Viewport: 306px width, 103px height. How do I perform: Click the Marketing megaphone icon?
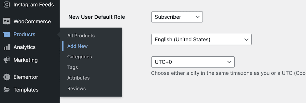click(x=7, y=60)
